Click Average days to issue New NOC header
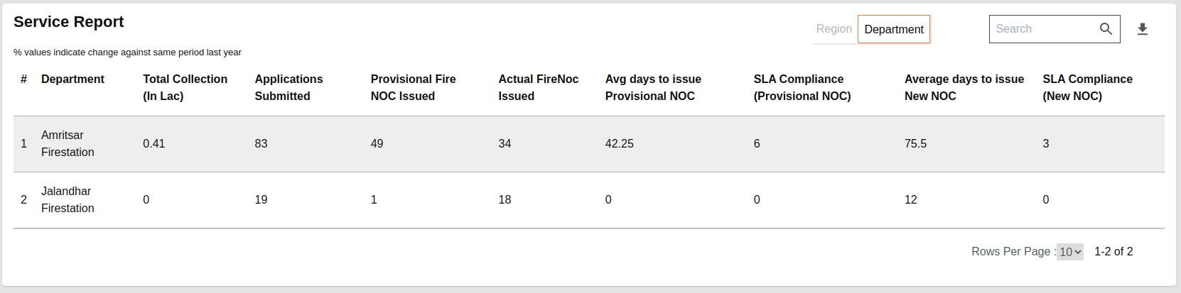Screen dimensions: 1181x293 pos(964,87)
